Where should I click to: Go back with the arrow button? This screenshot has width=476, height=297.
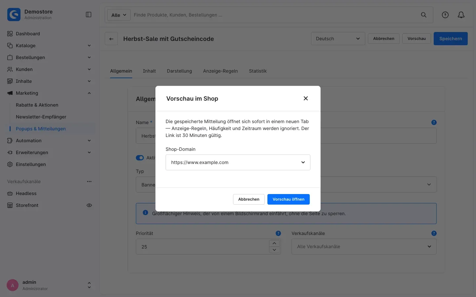[111, 39]
